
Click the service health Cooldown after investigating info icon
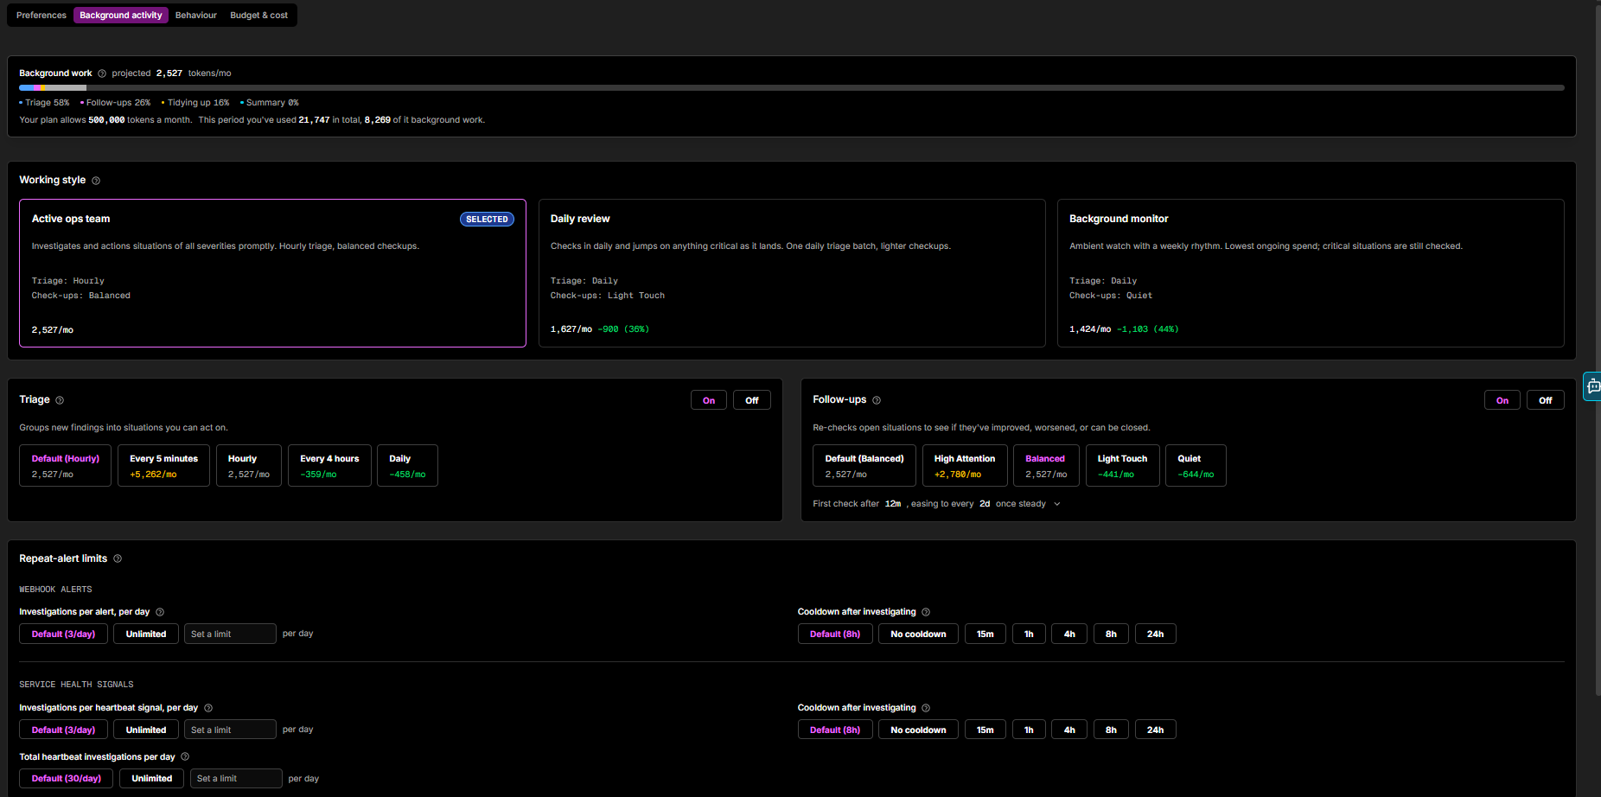926,708
